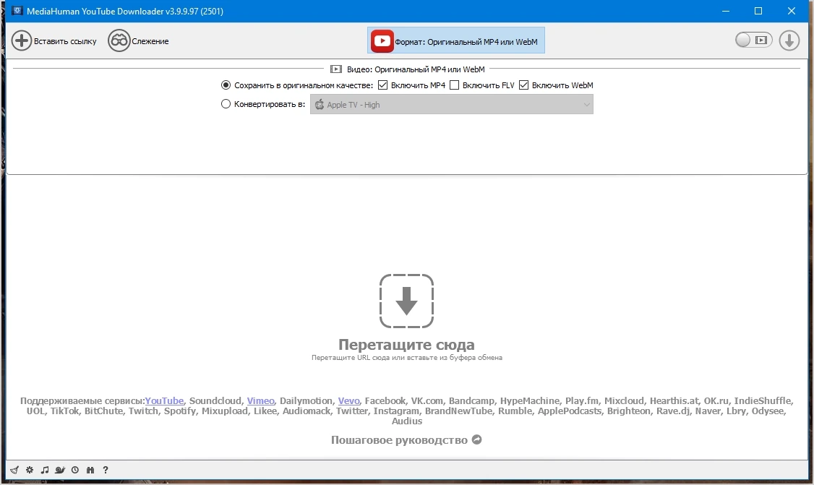Open the Vevo link
The width and height of the screenshot is (814, 485).
tap(349, 401)
